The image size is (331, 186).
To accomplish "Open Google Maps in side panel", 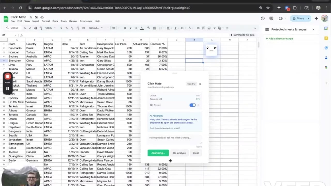I will click(x=326, y=67).
